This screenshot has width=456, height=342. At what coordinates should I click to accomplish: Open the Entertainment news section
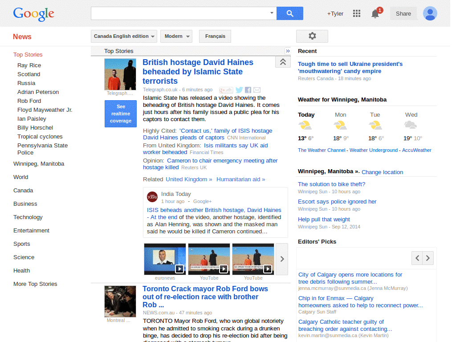coord(32,231)
